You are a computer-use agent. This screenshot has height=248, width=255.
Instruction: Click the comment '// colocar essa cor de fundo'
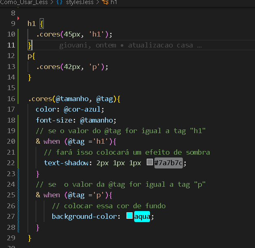point(109,206)
